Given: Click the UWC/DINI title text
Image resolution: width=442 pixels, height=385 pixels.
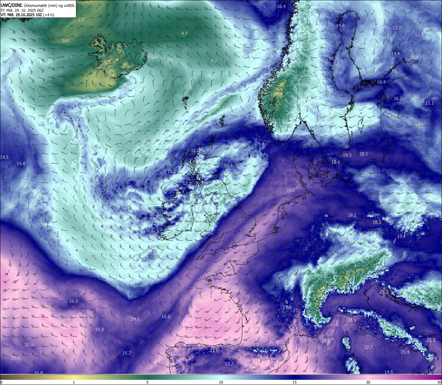Looking at the screenshot, I should tap(12, 6).
